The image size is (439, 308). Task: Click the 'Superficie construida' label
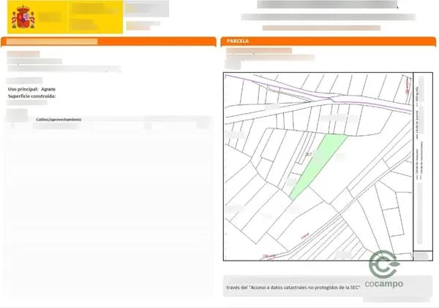coord(31,96)
